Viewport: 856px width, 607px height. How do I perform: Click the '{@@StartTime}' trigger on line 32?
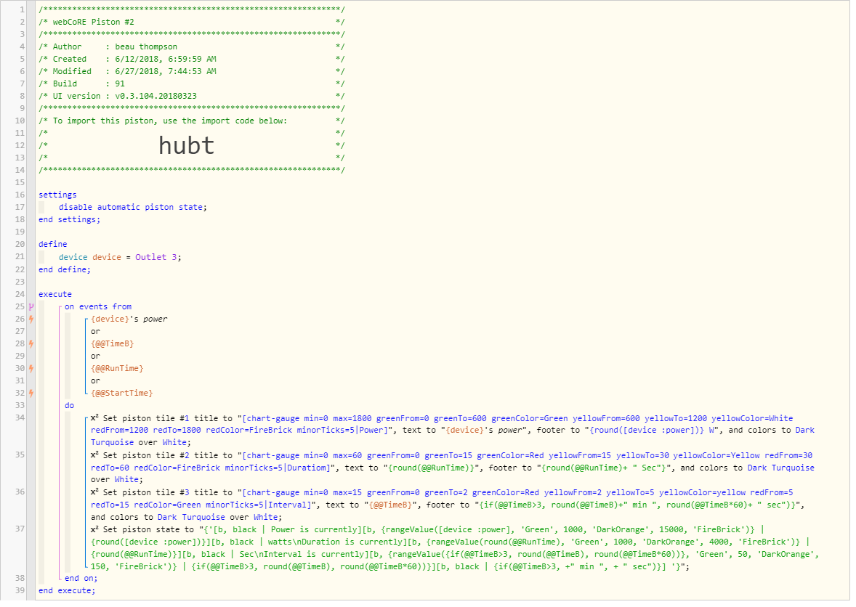coord(122,394)
